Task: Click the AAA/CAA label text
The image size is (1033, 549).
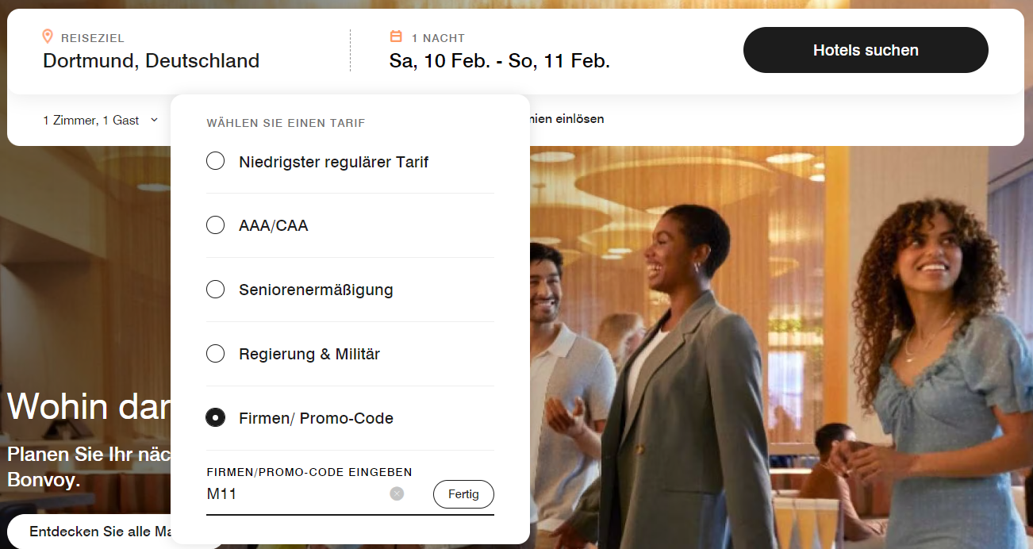Action: [273, 225]
